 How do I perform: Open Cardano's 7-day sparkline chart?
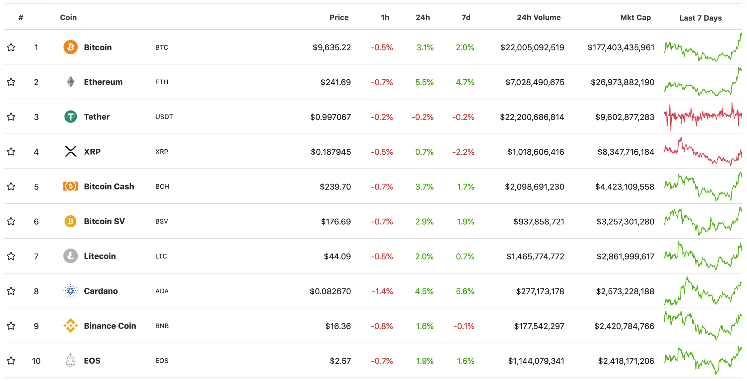703,291
